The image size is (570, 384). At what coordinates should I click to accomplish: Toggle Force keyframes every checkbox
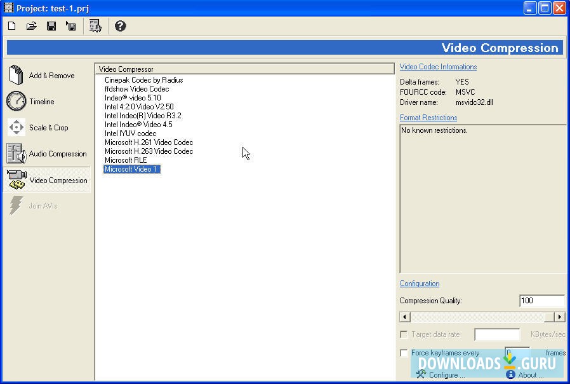pos(404,353)
